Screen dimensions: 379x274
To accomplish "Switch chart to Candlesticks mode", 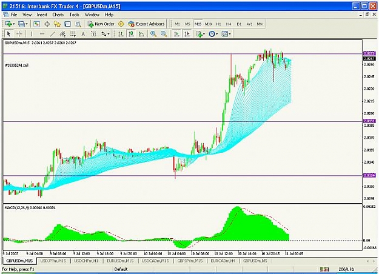I will (x=131, y=34).
